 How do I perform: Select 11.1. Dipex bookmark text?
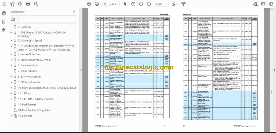pos(24,93)
